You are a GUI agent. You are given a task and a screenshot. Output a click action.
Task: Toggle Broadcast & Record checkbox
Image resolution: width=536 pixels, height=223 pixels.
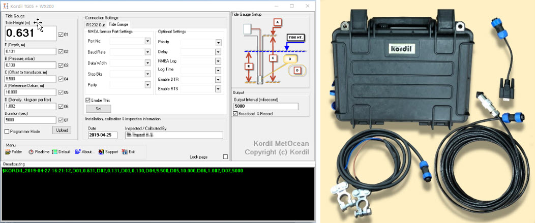(235, 114)
